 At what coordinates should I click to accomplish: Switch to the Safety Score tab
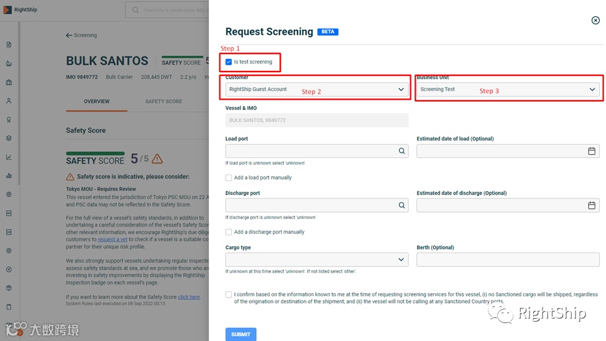163,101
